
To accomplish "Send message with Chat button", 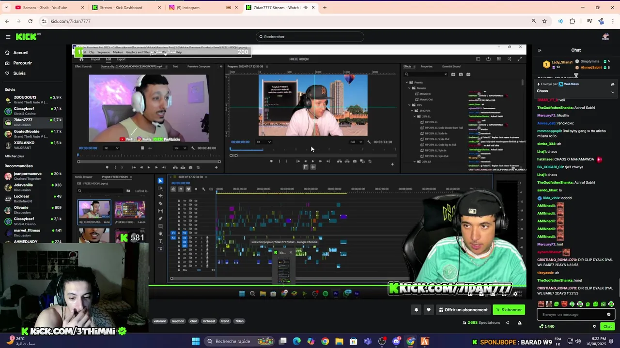I will [x=607, y=326].
